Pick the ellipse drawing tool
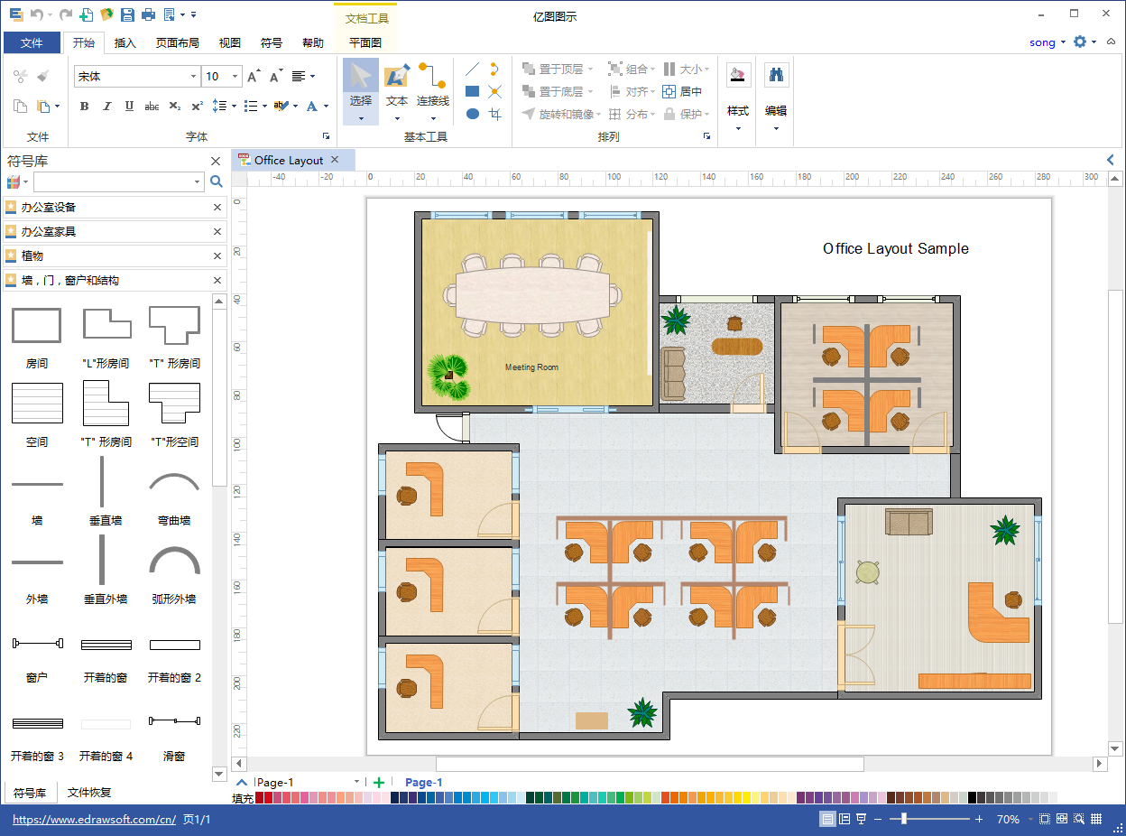 [472, 114]
